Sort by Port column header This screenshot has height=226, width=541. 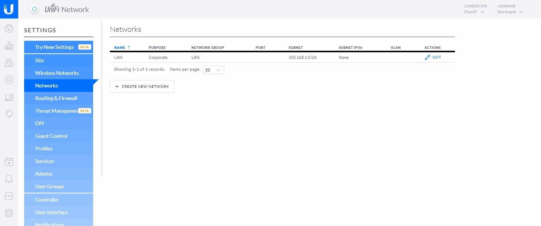[260, 47]
